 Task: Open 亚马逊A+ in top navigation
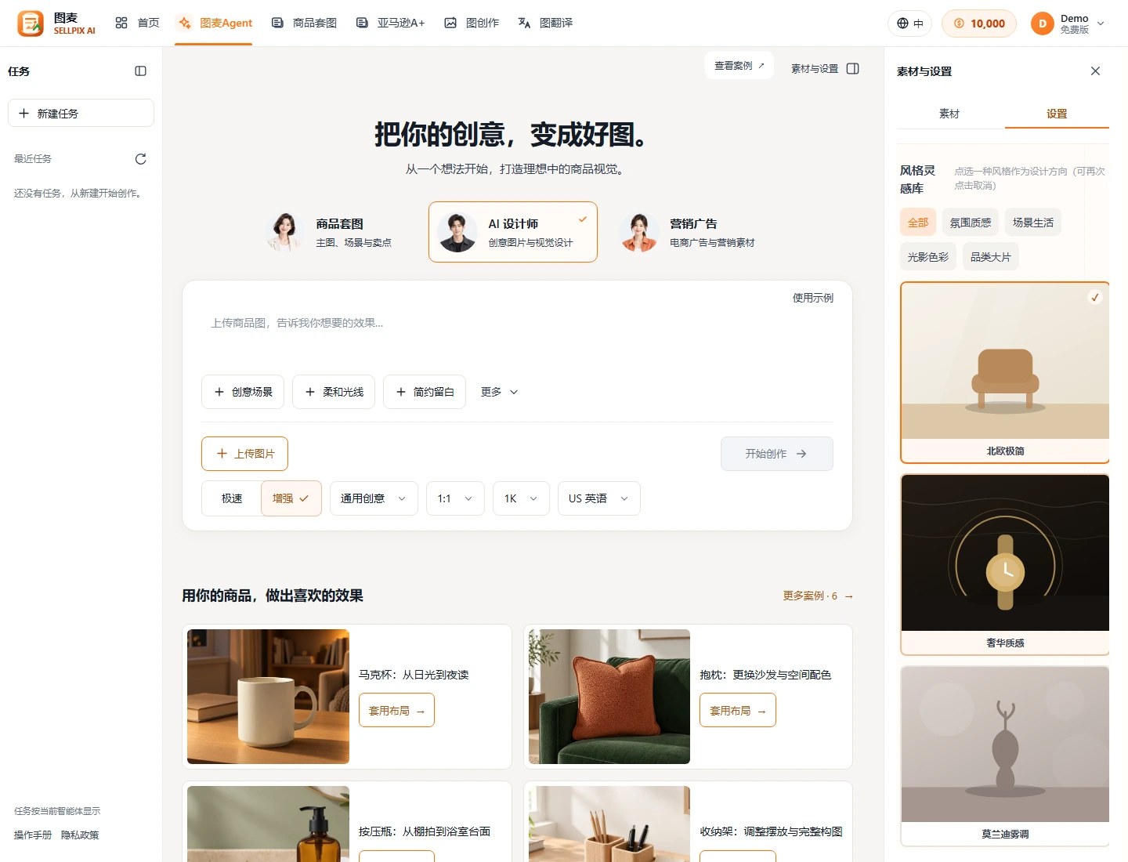point(390,24)
